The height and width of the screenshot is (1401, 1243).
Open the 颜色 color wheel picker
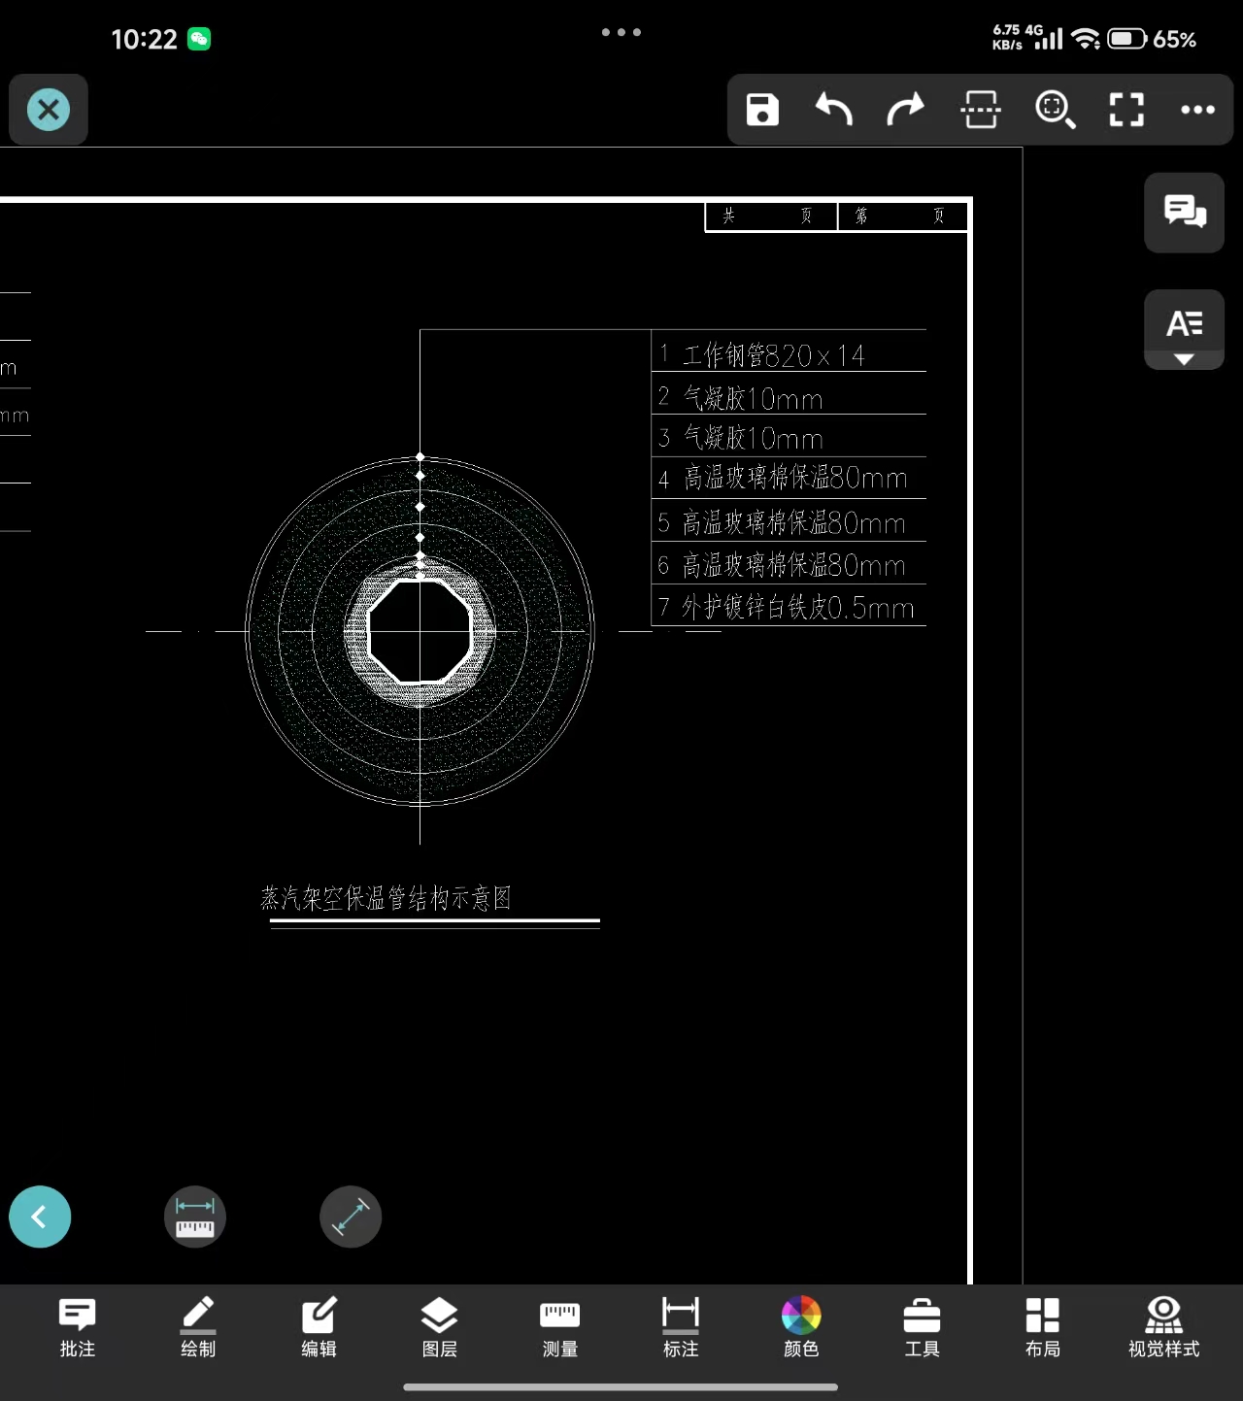pyautogui.click(x=801, y=1327)
